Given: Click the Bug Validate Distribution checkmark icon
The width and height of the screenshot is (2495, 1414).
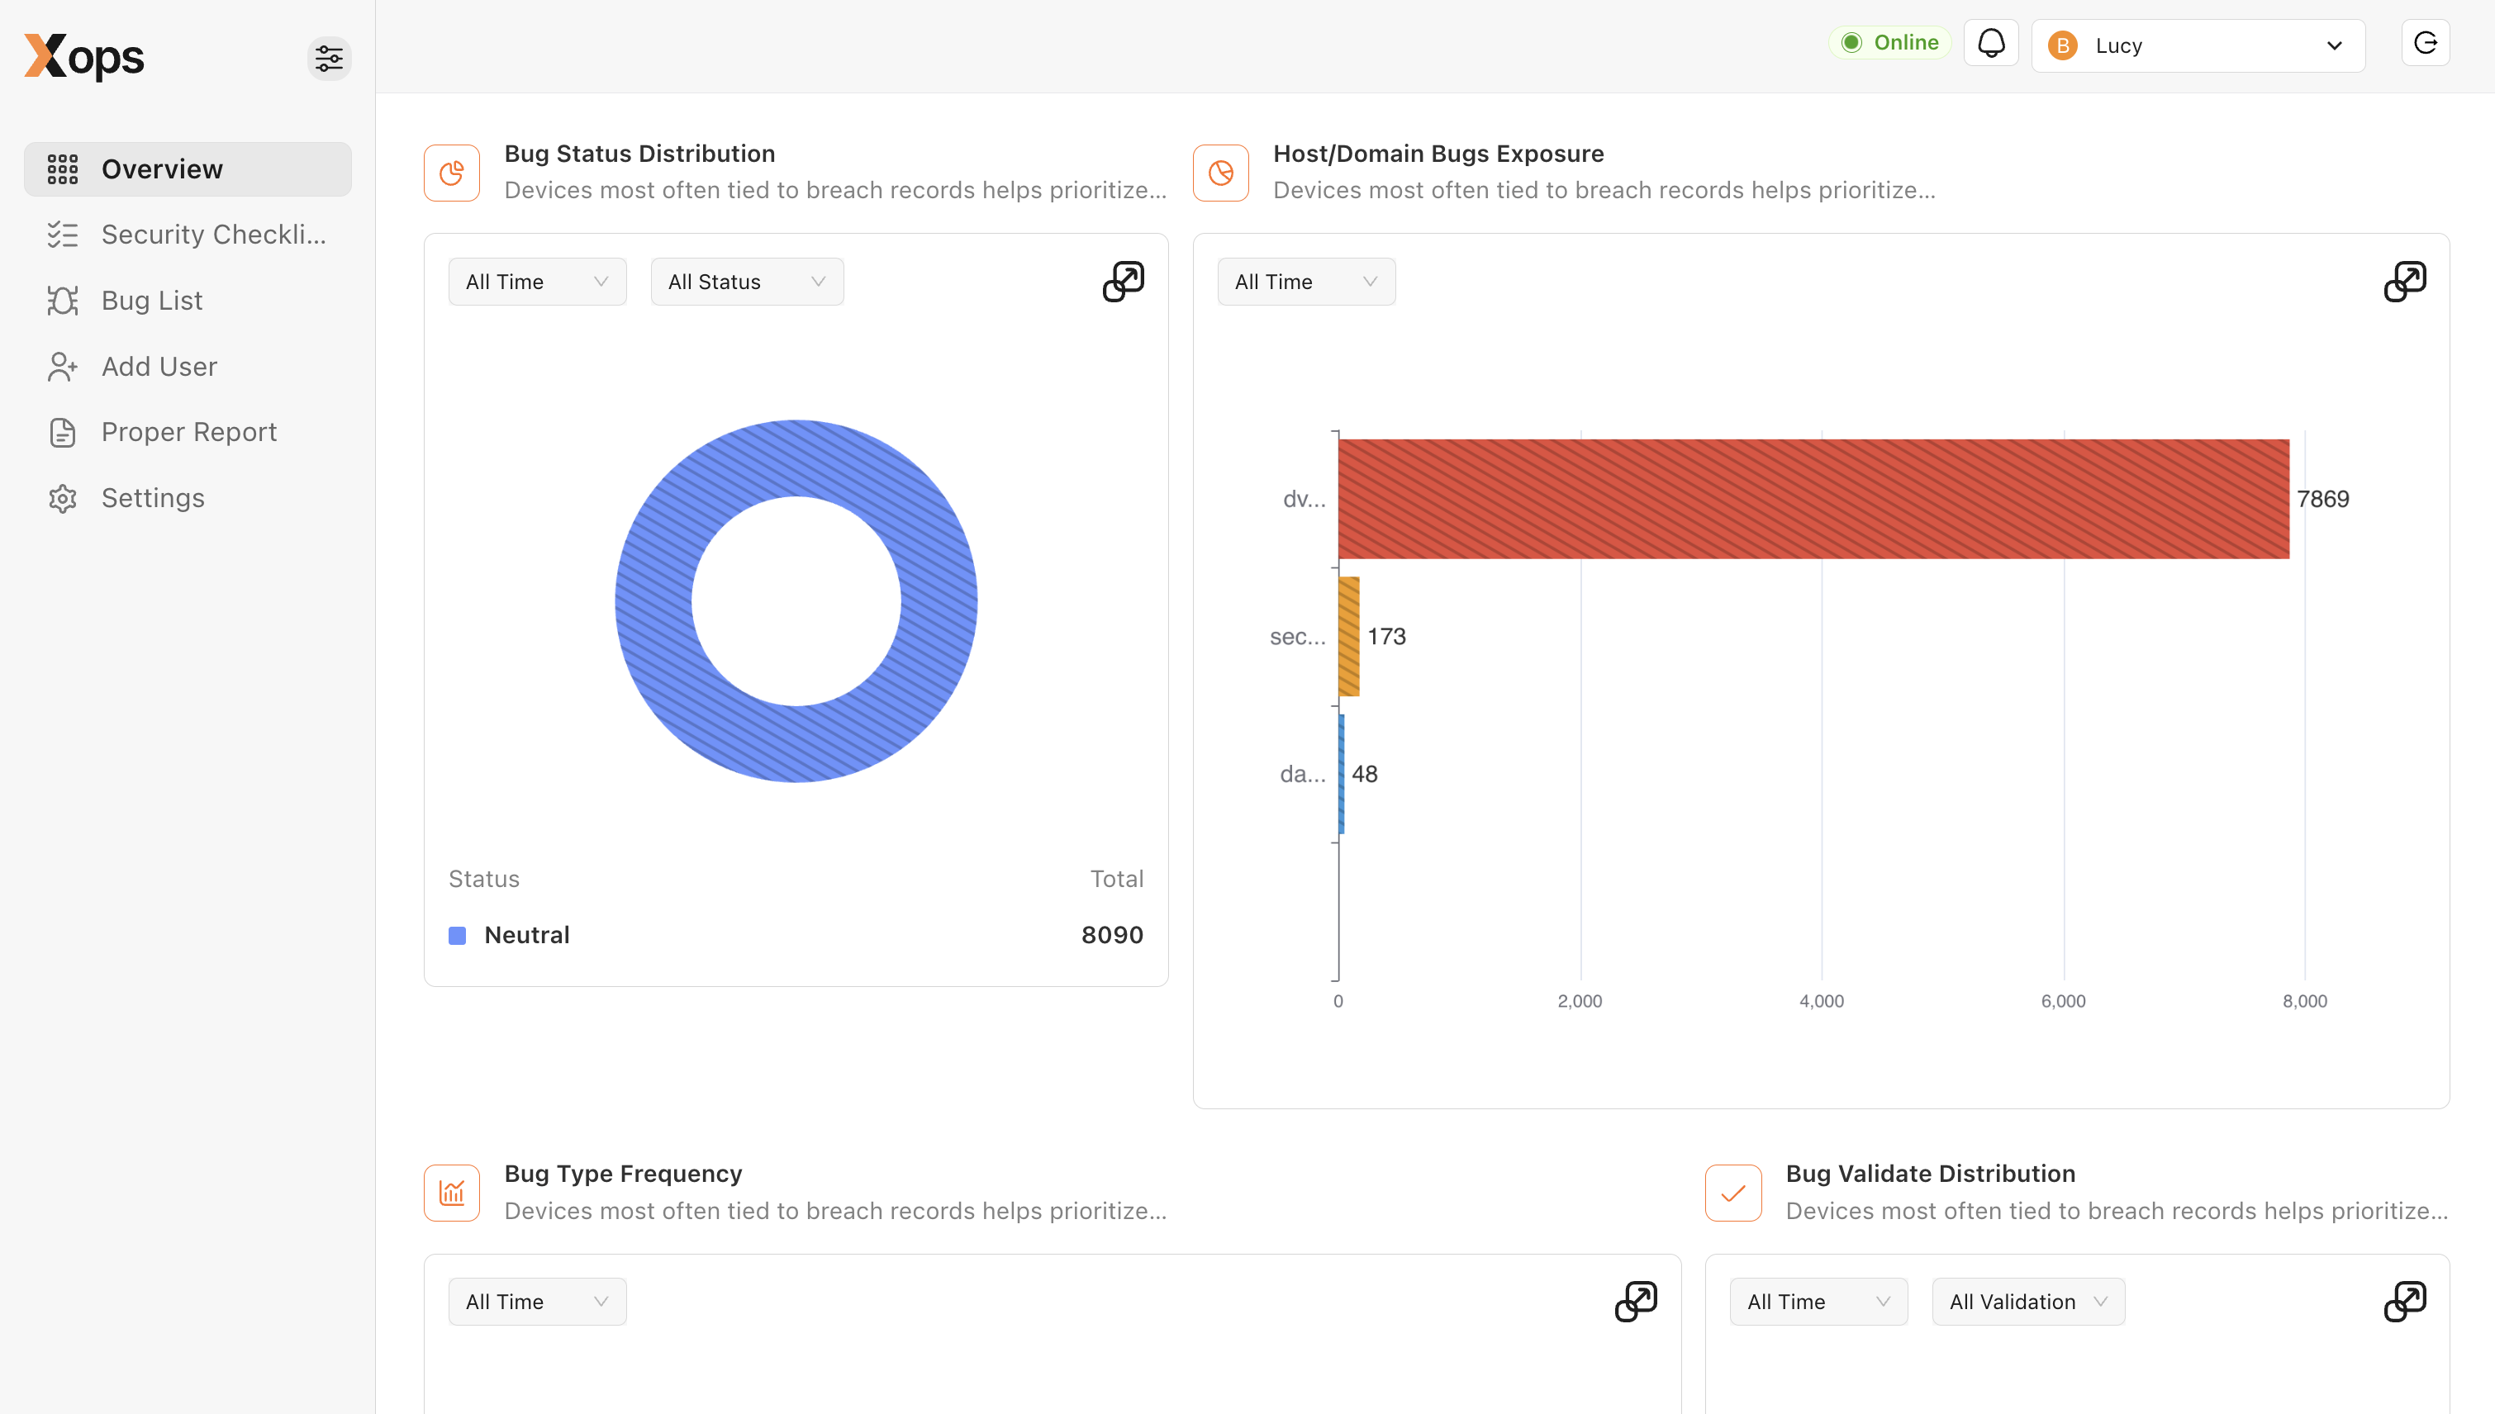Looking at the screenshot, I should click(1732, 1193).
